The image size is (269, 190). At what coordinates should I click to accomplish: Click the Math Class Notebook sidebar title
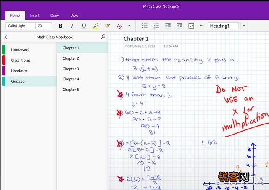click(x=54, y=37)
